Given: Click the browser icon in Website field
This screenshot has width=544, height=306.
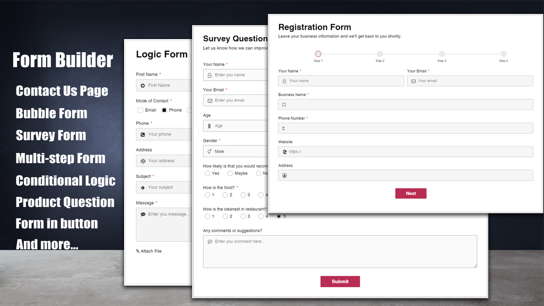Looking at the screenshot, I should tap(284, 152).
